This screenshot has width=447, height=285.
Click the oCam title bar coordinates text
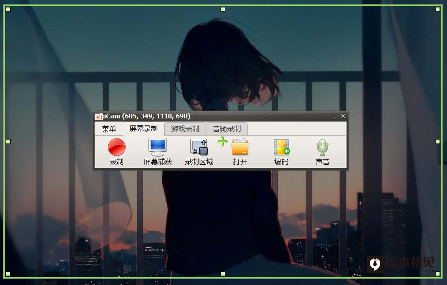(156, 116)
